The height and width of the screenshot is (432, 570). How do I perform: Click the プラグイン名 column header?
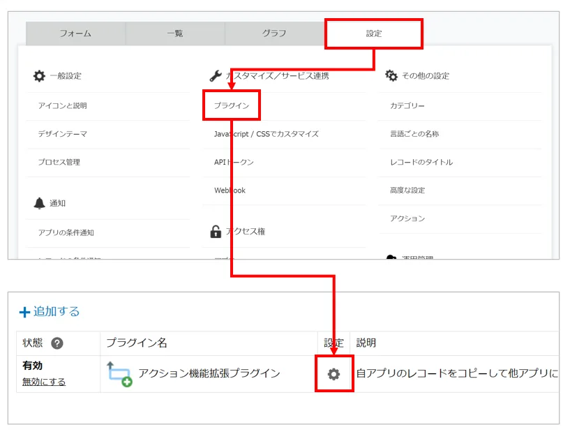(x=137, y=343)
